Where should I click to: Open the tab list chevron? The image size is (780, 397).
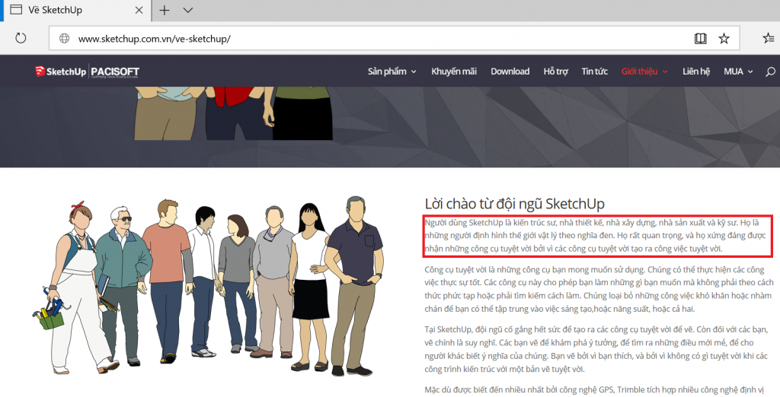188,10
